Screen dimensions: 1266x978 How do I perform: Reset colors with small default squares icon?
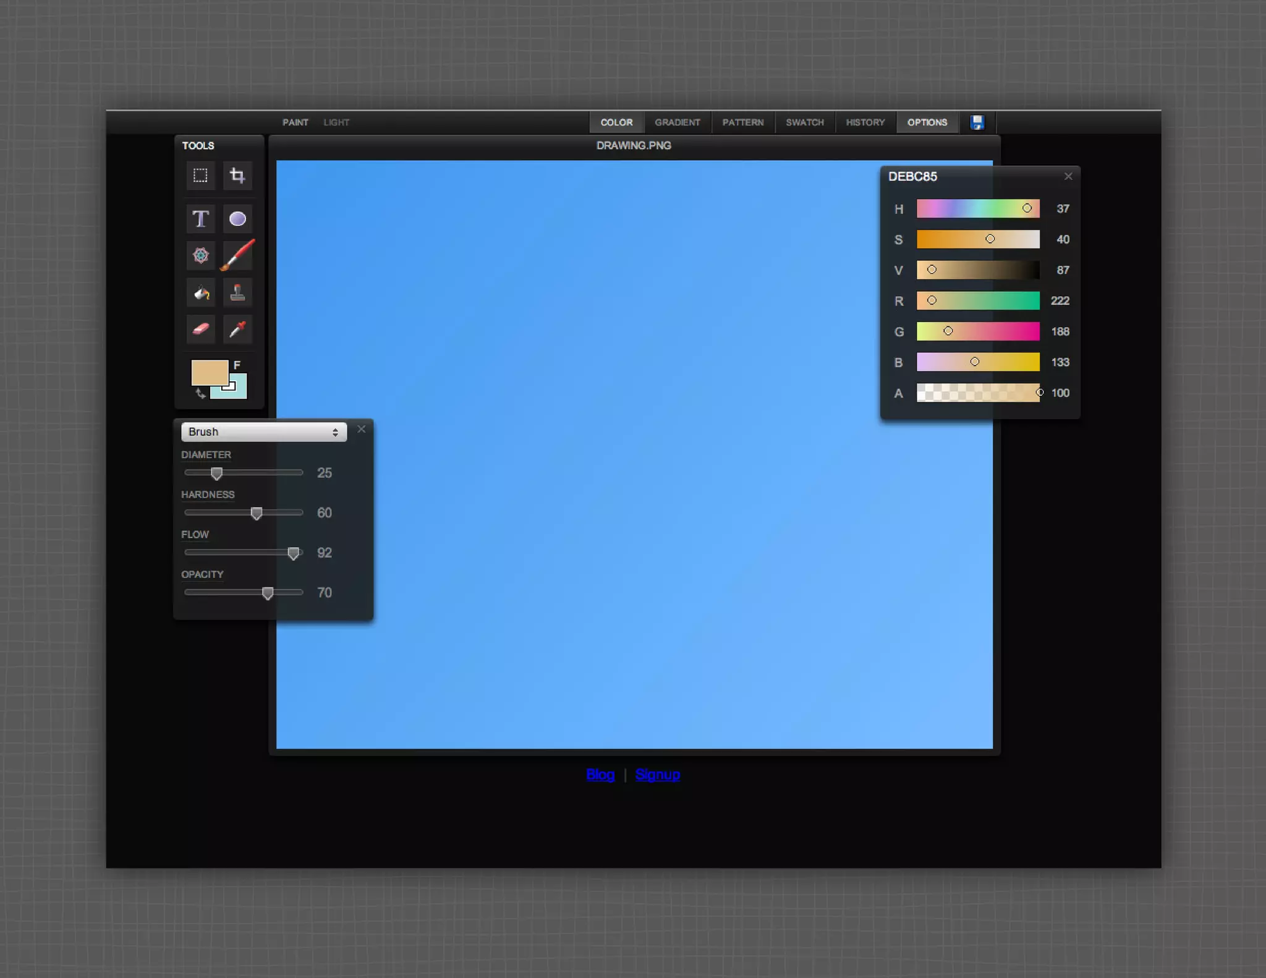[229, 386]
